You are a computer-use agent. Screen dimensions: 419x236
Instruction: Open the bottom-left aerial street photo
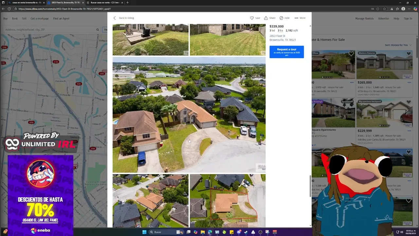(151, 201)
